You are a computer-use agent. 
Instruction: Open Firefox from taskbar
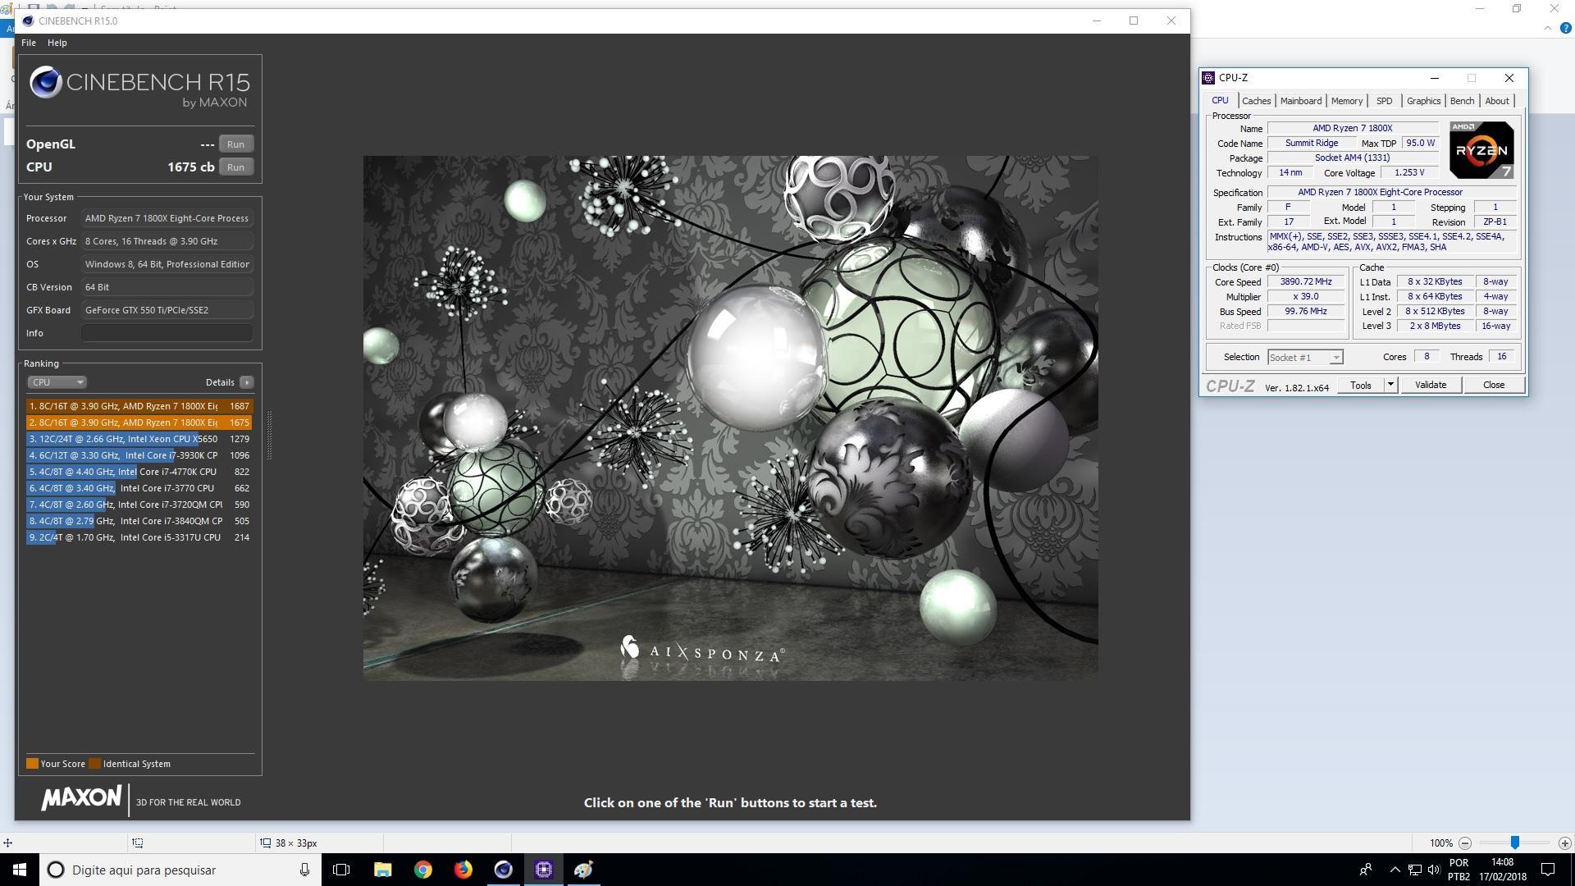pyautogui.click(x=463, y=870)
